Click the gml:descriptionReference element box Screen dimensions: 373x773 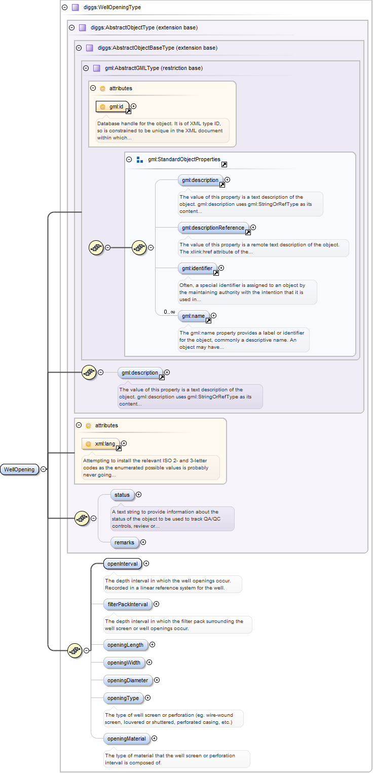(x=213, y=228)
